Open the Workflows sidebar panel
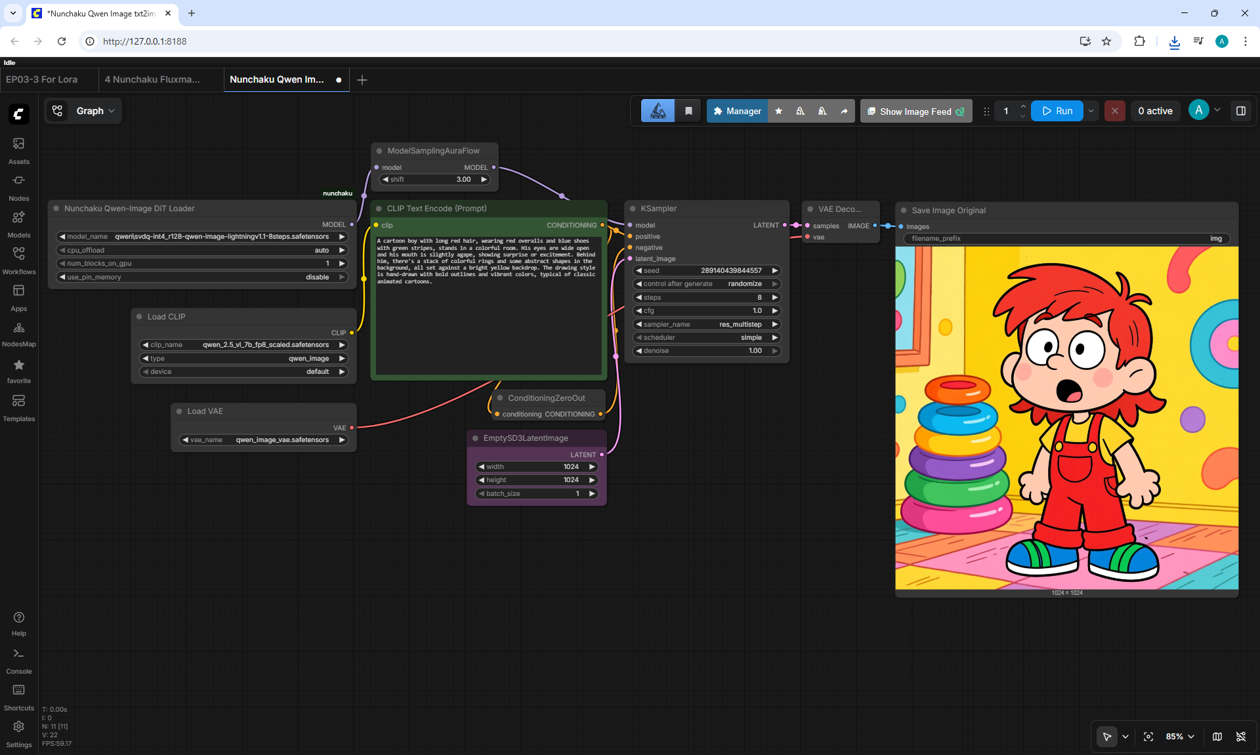This screenshot has height=755, width=1260. [18, 260]
